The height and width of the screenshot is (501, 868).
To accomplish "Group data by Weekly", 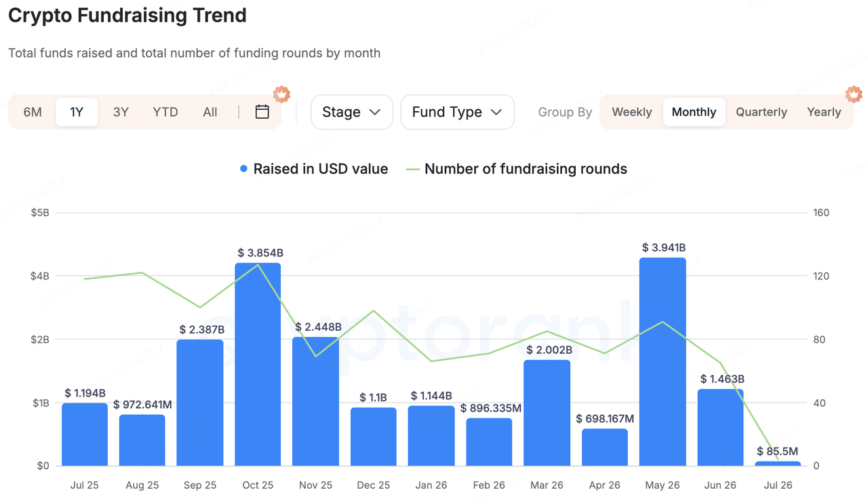I will coord(632,112).
